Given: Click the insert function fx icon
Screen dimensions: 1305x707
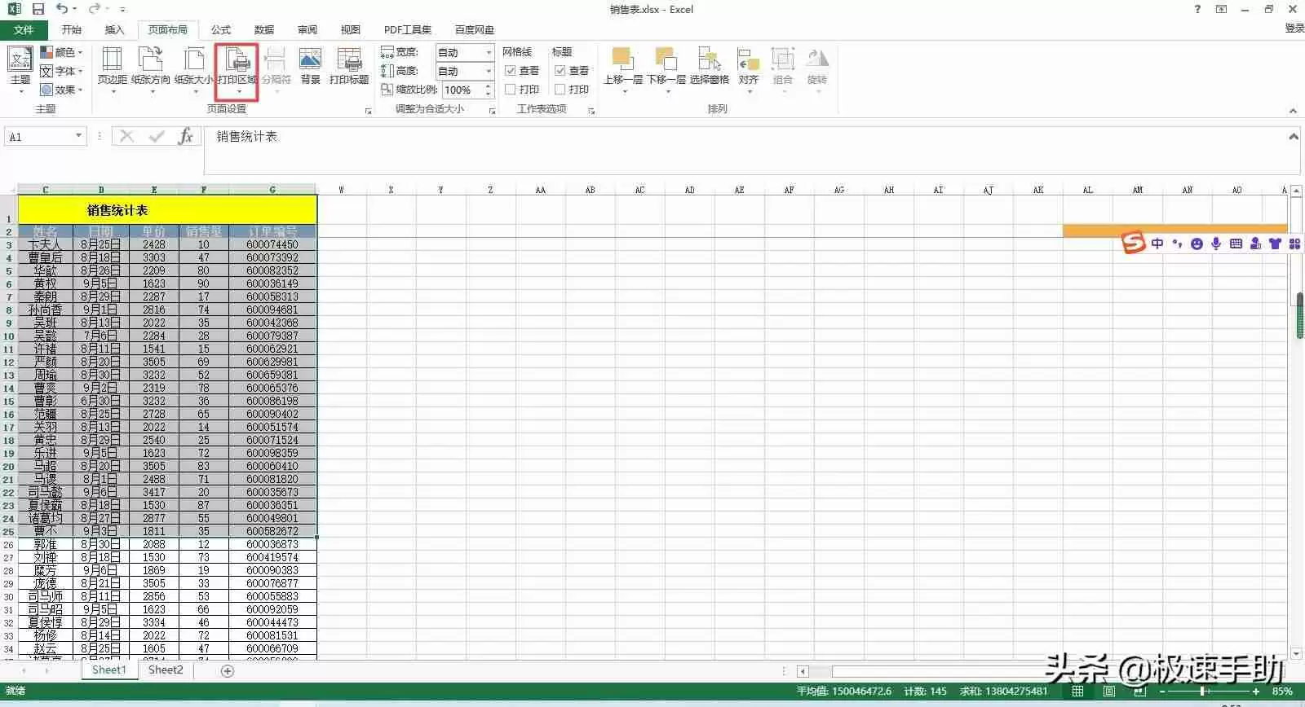Looking at the screenshot, I should [186, 136].
